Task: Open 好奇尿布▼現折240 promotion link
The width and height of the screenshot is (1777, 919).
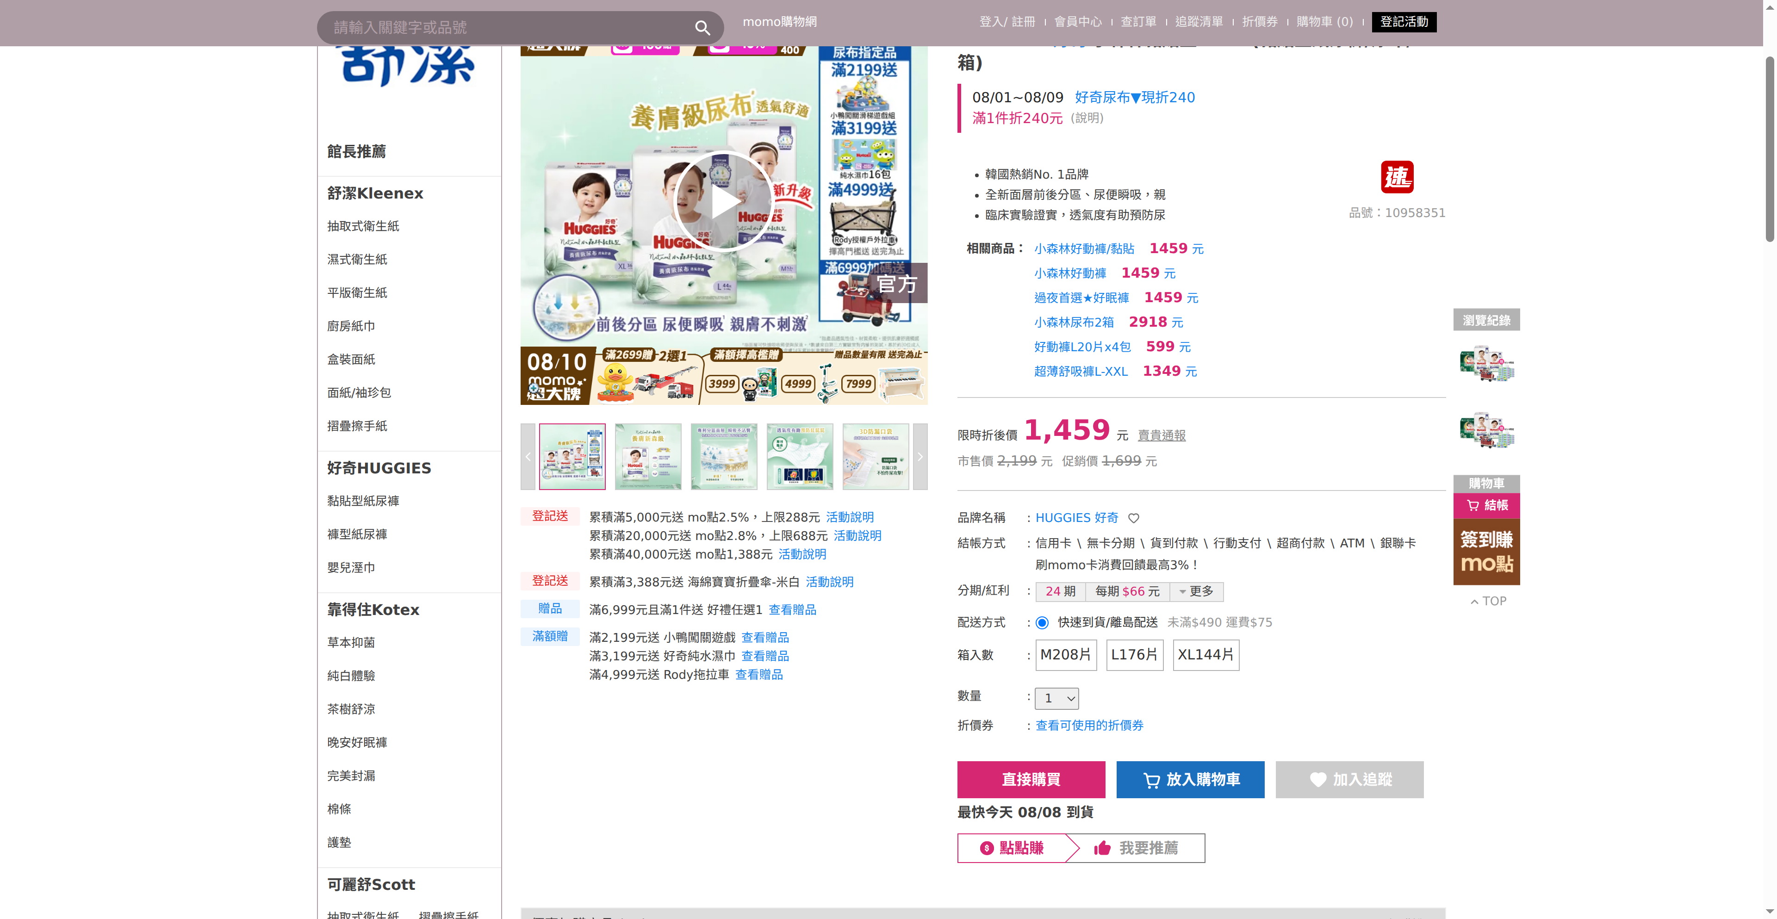Action: (x=1135, y=97)
